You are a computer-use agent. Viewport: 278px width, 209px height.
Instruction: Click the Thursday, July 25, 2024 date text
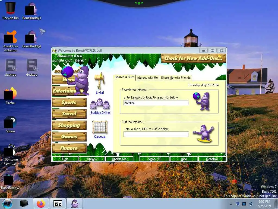click(x=203, y=85)
